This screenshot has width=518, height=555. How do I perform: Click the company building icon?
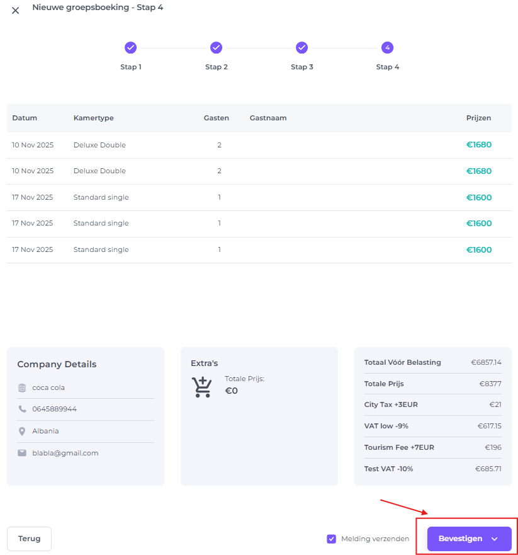(22, 388)
